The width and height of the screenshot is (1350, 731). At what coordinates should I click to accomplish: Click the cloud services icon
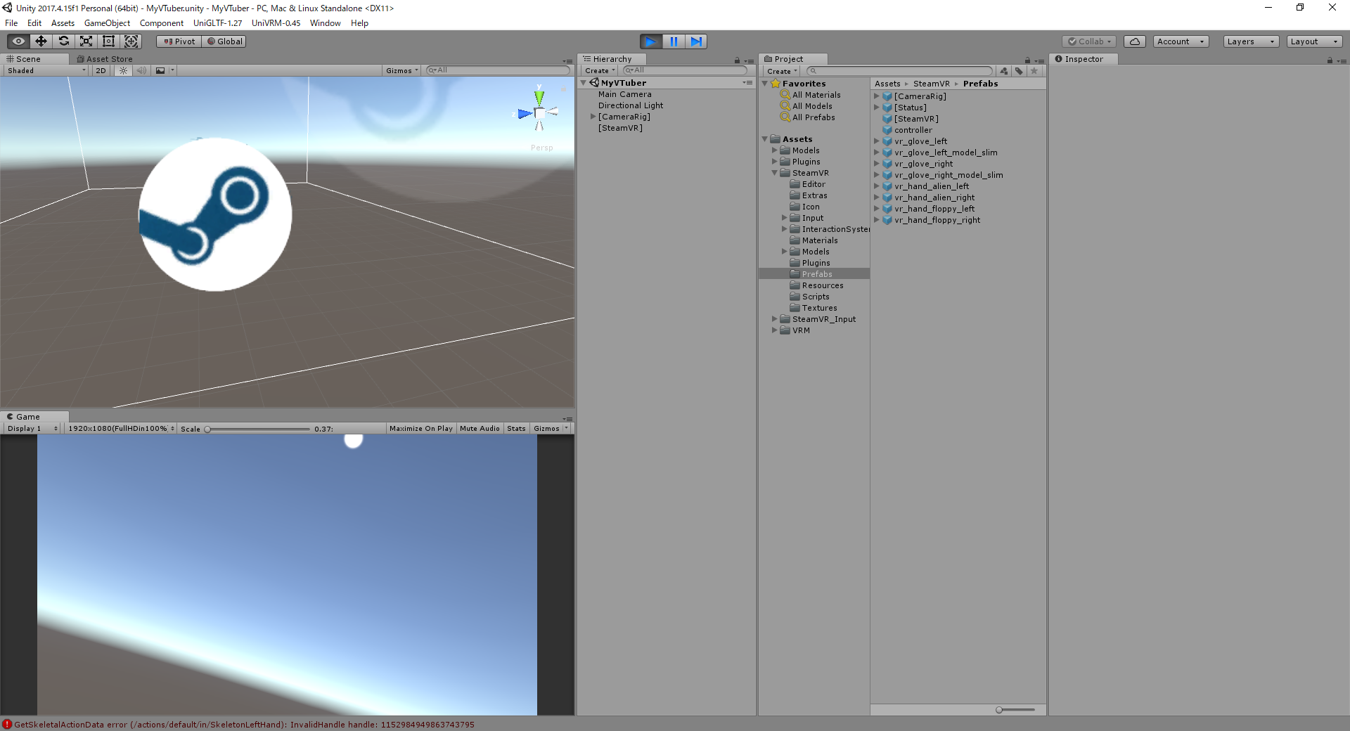tap(1134, 41)
